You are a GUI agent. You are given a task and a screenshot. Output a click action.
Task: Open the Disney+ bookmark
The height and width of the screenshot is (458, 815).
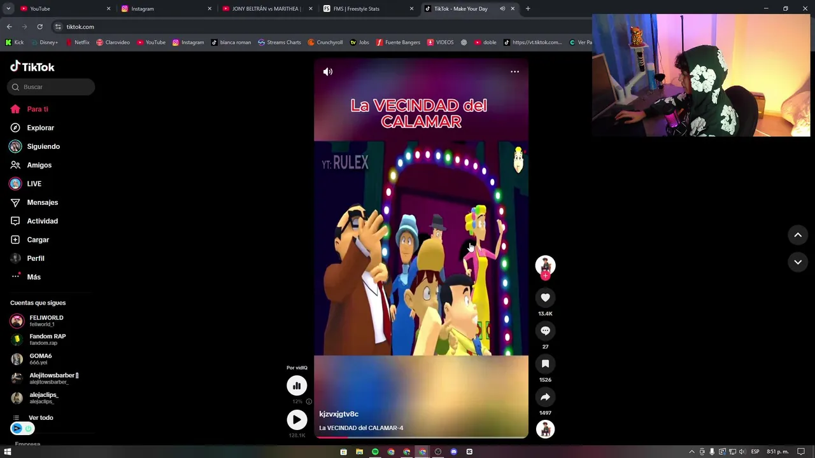click(x=44, y=43)
